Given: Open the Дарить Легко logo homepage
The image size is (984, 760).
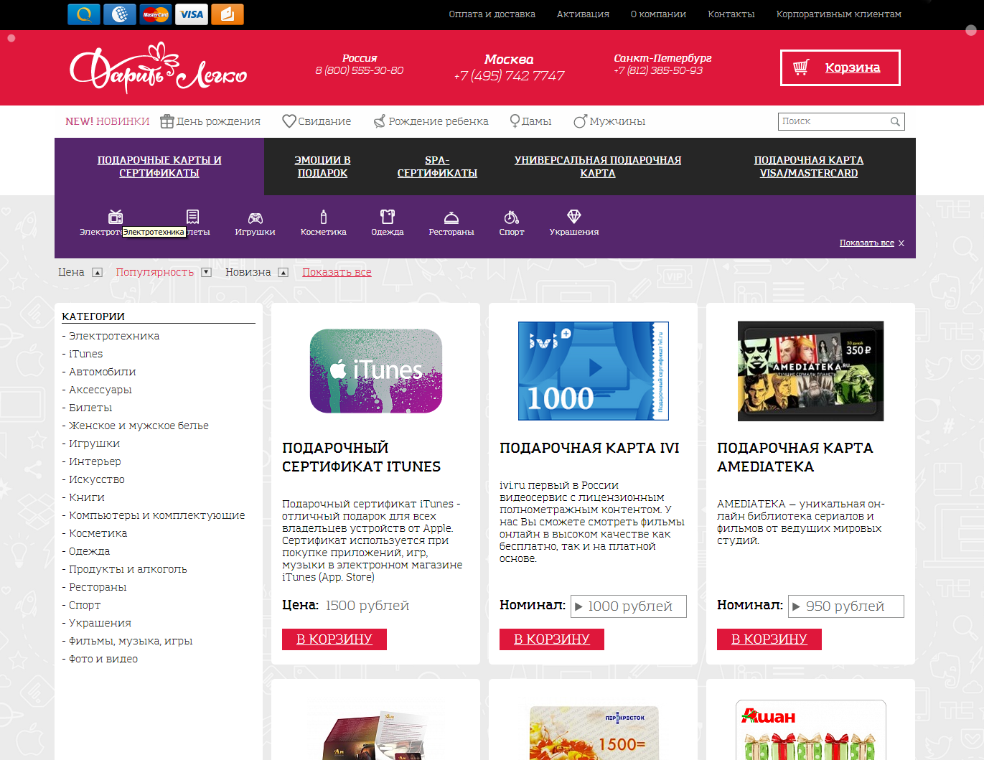Looking at the screenshot, I should point(158,68).
